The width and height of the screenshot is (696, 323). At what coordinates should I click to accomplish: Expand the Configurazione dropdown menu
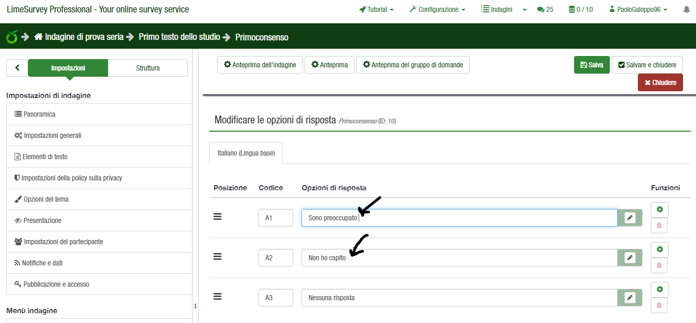pos(438,9)
